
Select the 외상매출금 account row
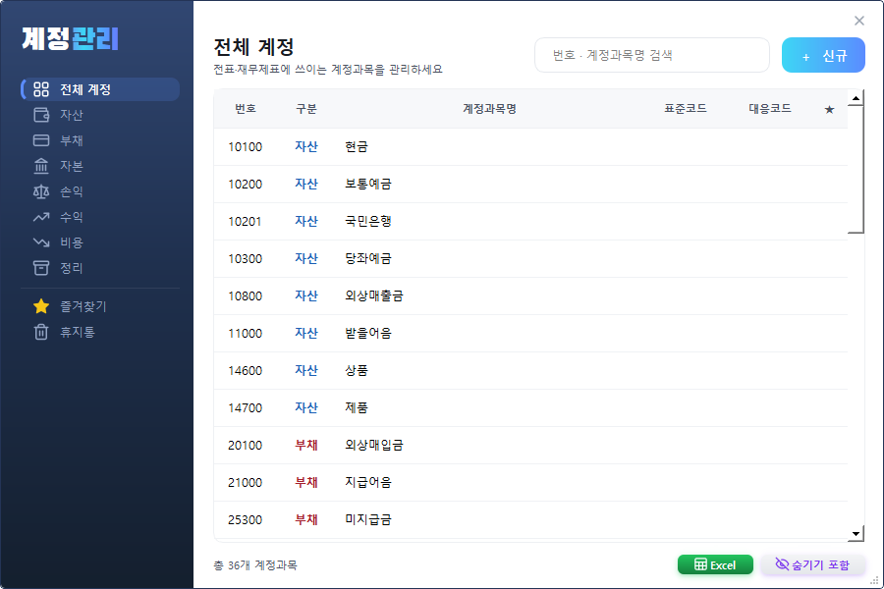coord(530,295)
